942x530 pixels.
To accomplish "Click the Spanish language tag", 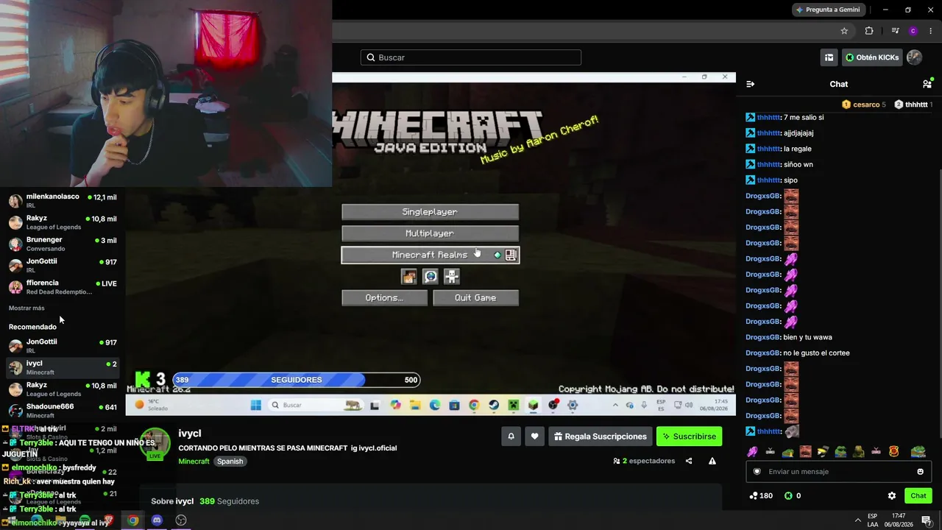I will point(230,462).
